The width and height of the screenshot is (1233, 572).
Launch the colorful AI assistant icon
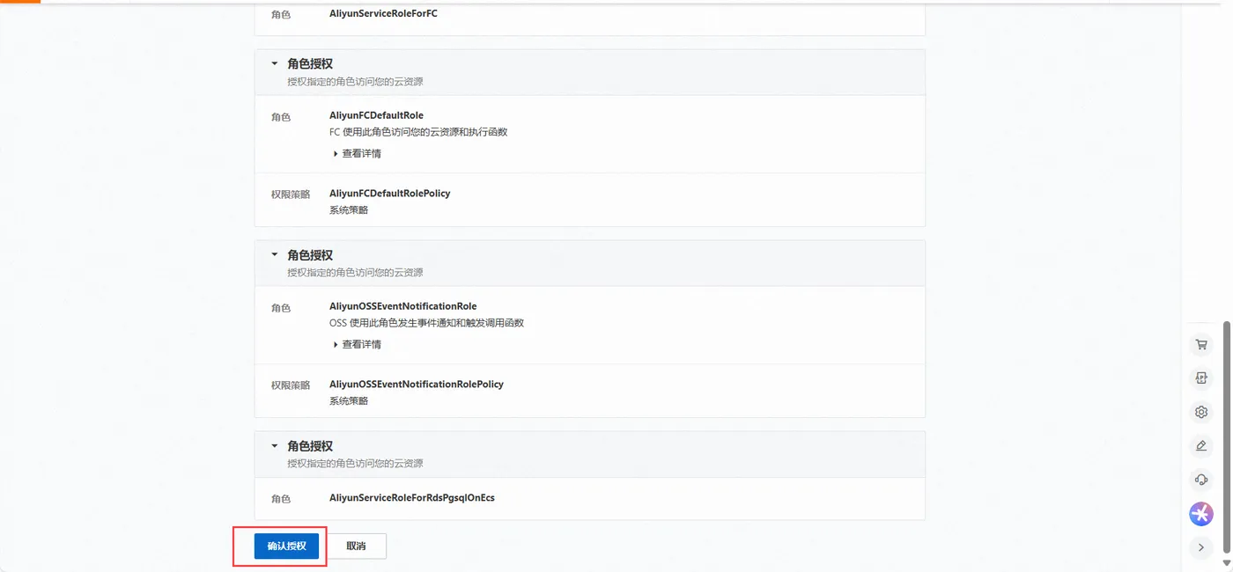click(x=1201, y=514)
